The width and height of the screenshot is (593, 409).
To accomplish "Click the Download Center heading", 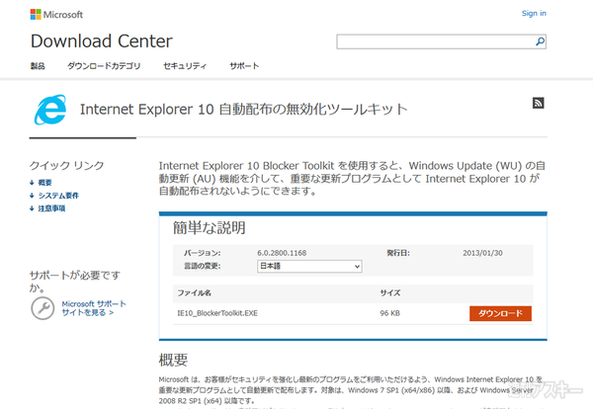I will 102,41.
